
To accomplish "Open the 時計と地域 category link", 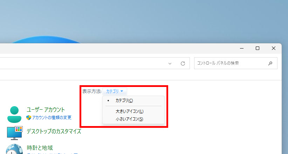I will pos(40,148).
